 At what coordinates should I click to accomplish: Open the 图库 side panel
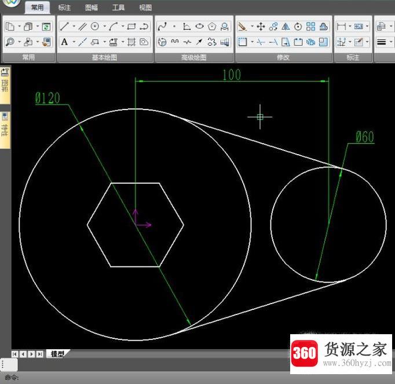point(5,85)
